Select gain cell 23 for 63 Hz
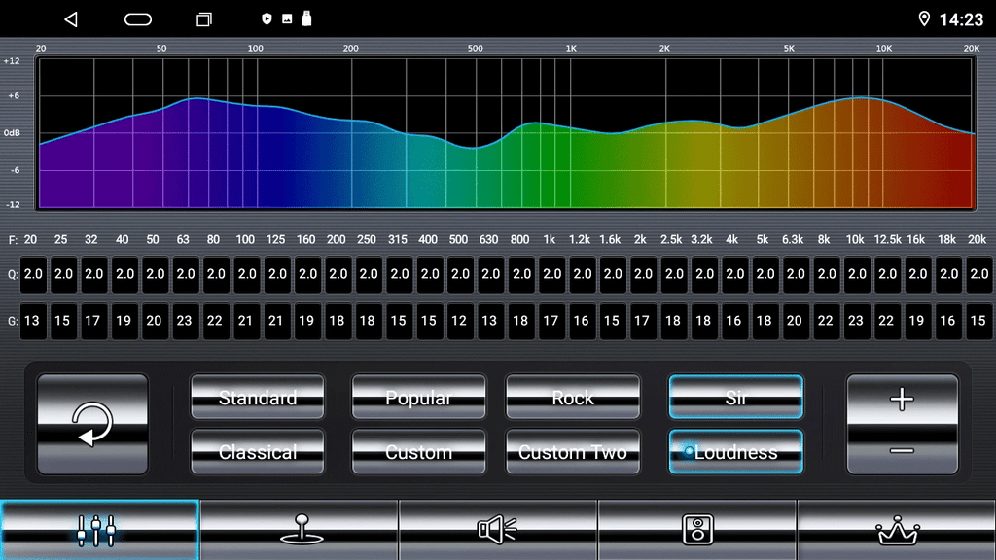This screenshot has width=996, height=560. click(186, 321)
